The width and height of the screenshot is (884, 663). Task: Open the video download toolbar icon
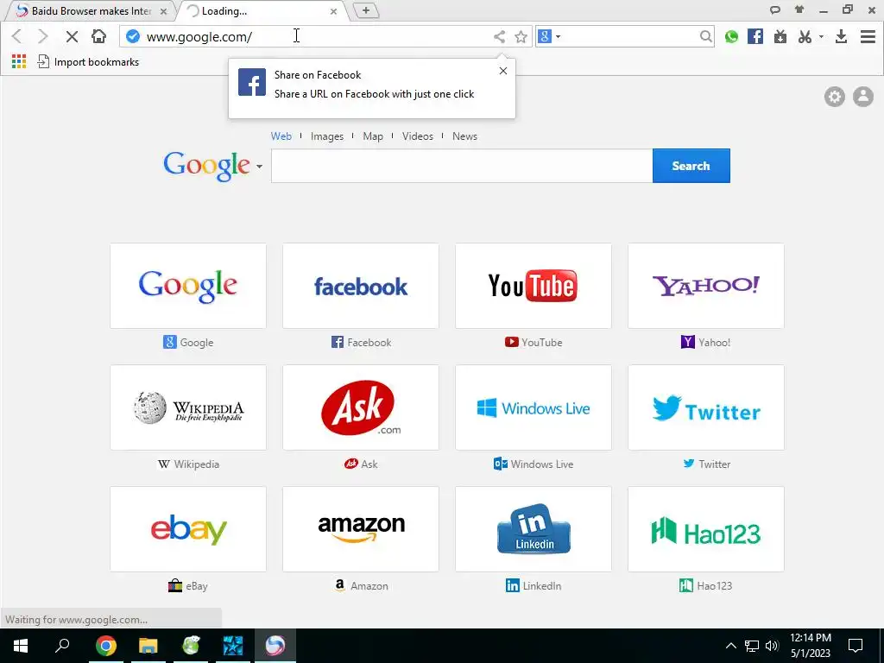(780, 36)
